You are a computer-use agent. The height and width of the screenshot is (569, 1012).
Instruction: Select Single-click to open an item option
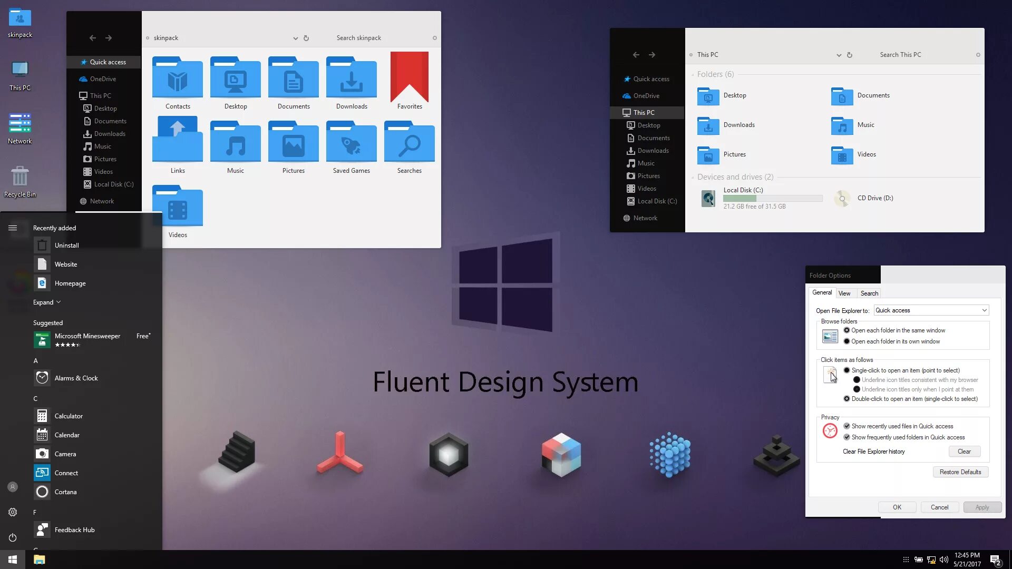[x=846, y=370]
